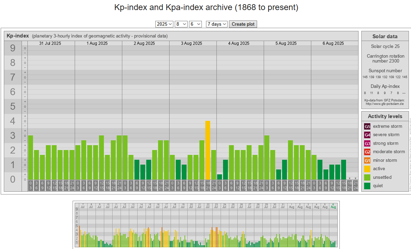
Task: Click the G1 minor storm badge
Action: pyautogui.click(x=367, y=160)
